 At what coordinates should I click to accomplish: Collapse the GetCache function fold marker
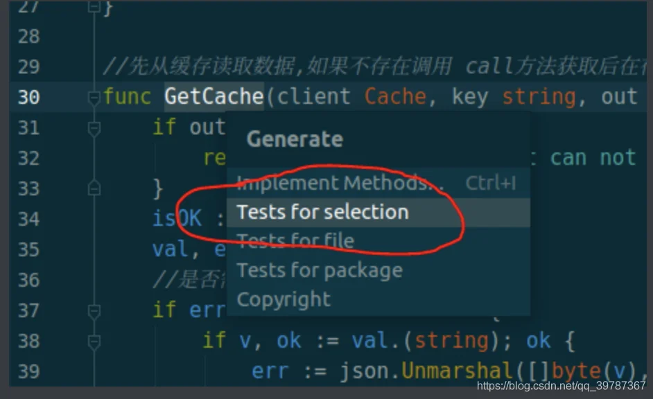click(x=94, y=98)
